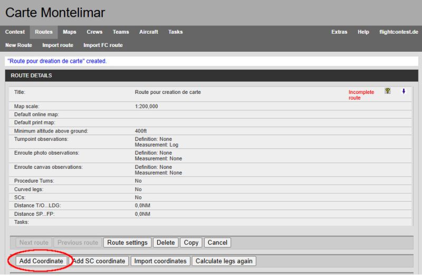Image resolution: width=422 pixels, height=276 pixels.
Task: Click the Help menu item
Action: point(363,32)
